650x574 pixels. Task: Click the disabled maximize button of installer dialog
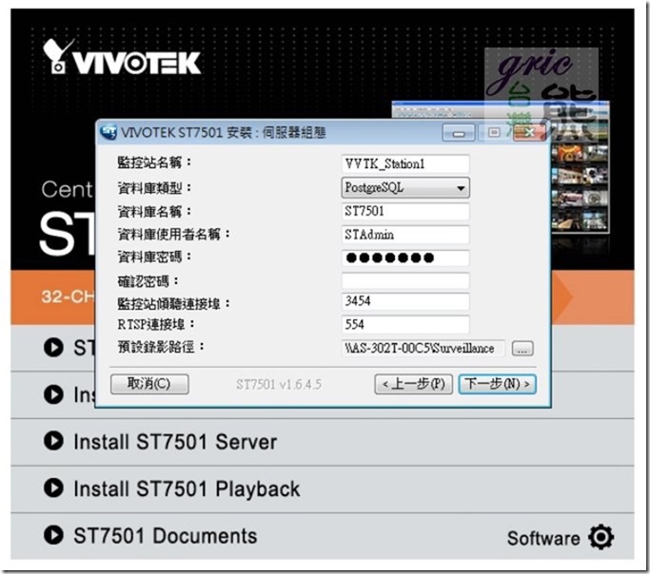pyautogui.click(x=493, y=133)
